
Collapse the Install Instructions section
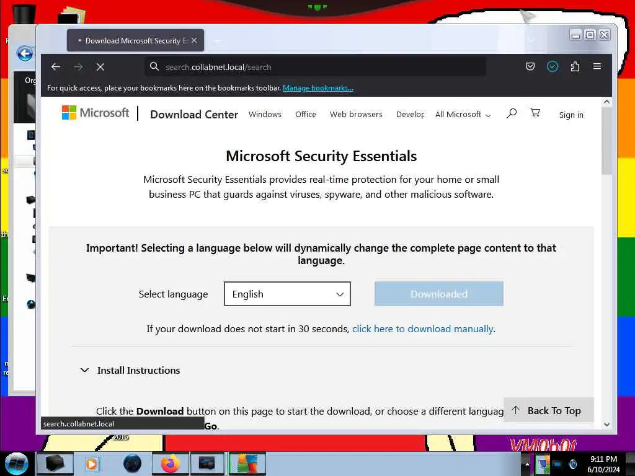[130, 371]
